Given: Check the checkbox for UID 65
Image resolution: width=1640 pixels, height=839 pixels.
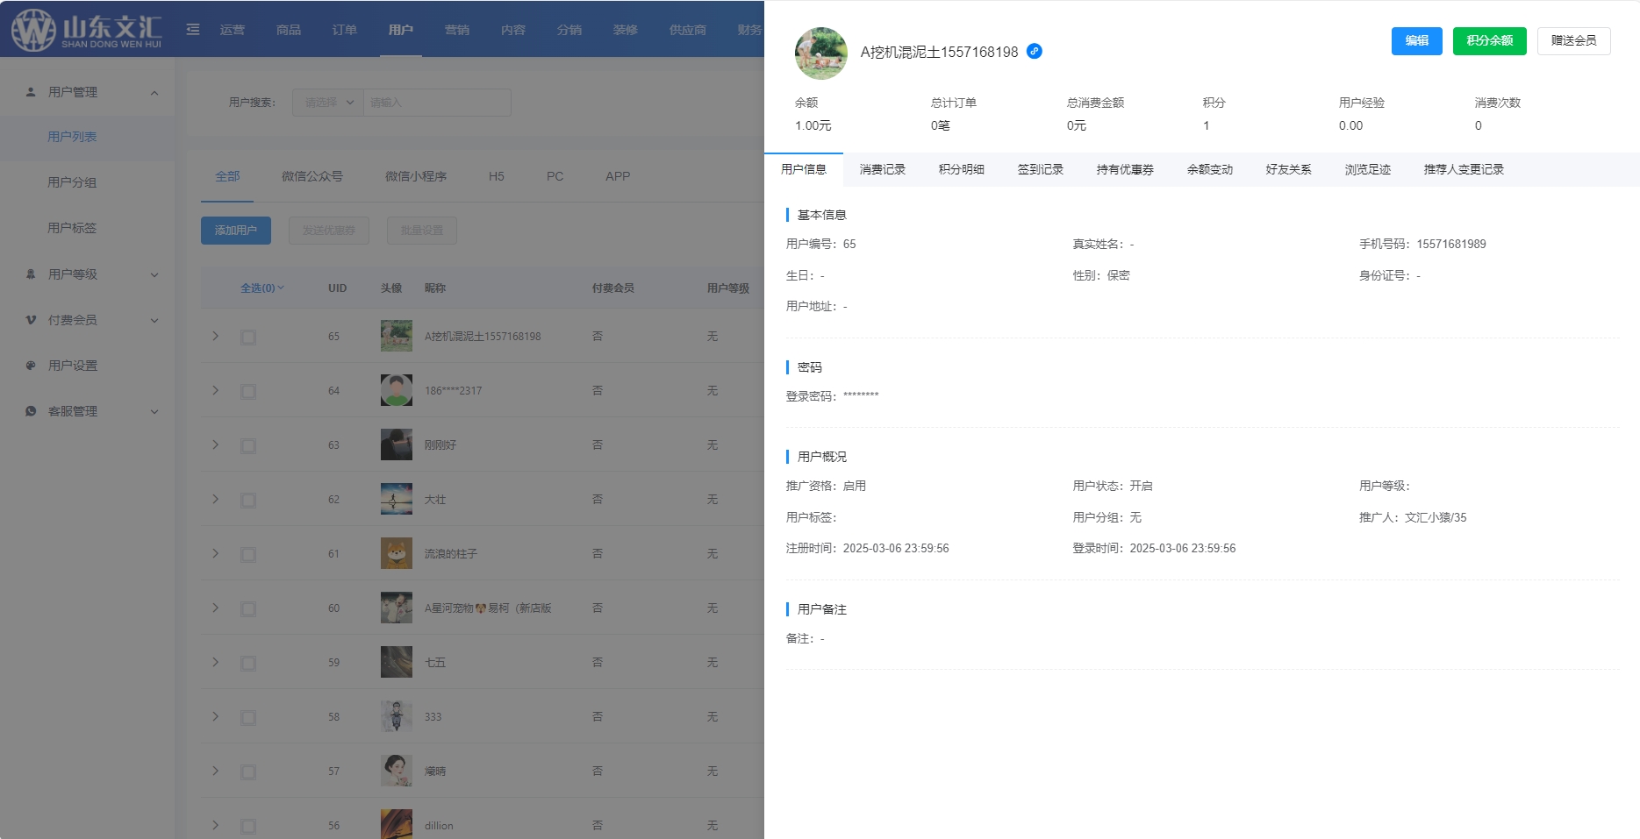Looking at the screenshot, I should pyautogui.click(x=248, y=337).
